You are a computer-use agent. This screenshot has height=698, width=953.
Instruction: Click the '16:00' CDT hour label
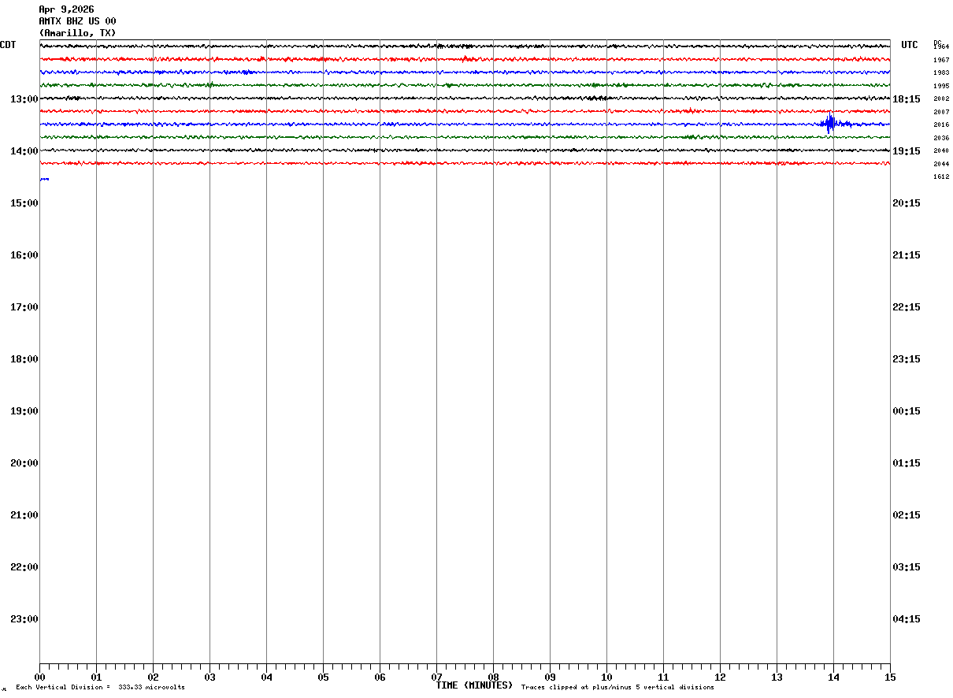point(24,255)
